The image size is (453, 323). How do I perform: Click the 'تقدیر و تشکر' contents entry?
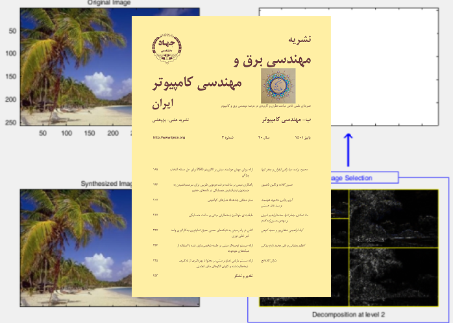point(243,276)
